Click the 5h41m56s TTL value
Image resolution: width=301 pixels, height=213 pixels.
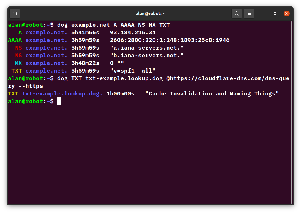[85, 32]
